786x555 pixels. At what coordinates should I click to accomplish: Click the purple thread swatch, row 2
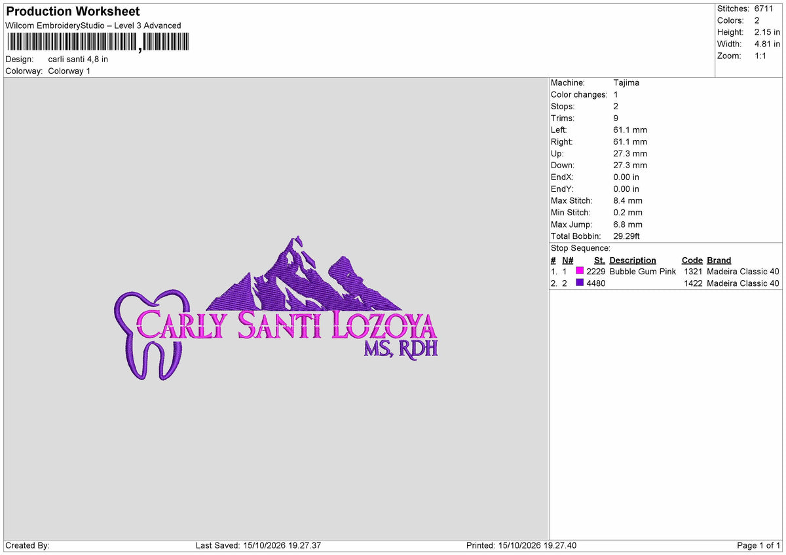click(580, 283)
